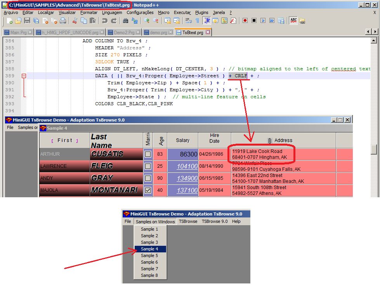Click the synchronize vertical scrolling icon

point(167,21)
